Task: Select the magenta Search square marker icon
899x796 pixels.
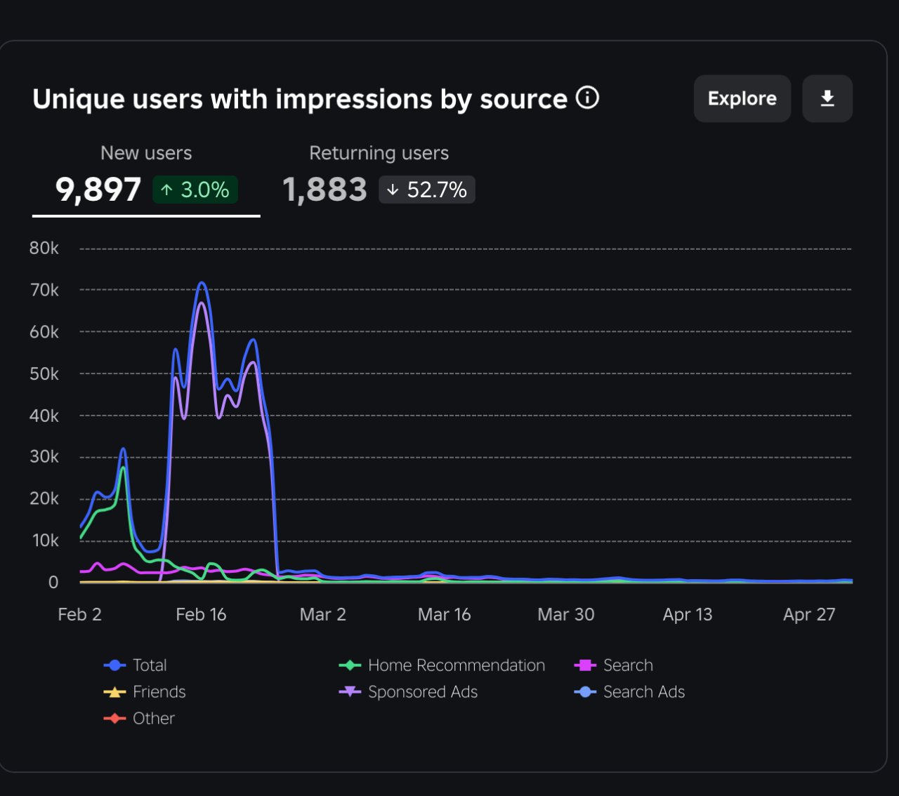Action: 585,665
